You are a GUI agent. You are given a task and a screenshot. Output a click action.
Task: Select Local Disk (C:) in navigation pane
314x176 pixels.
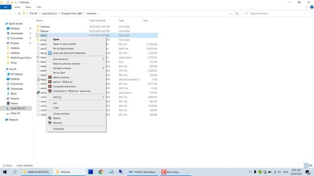point(18,109)
